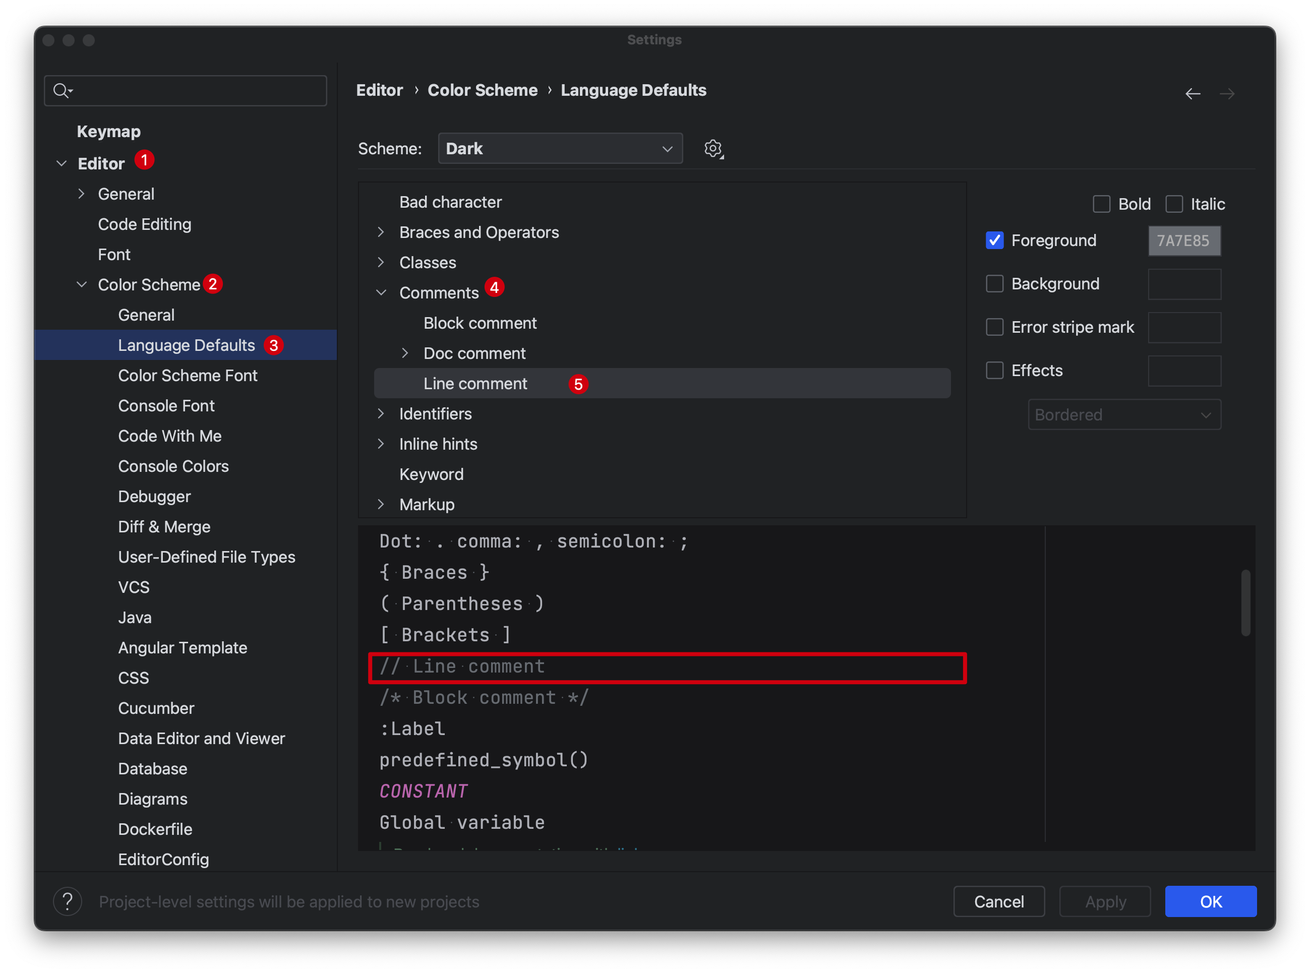
Task: Select Font under Editor
Action: (x=114, y=255)
